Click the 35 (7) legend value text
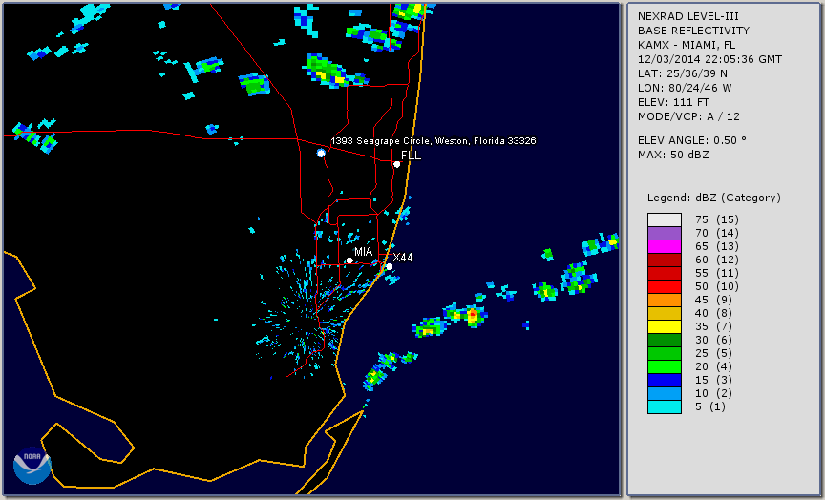The width and height of the screenshot is (825, 500). coord(713,326)
